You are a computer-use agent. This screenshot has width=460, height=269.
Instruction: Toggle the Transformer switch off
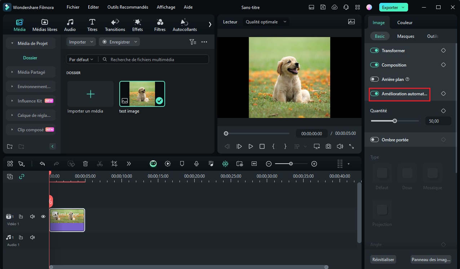point(375,51)
